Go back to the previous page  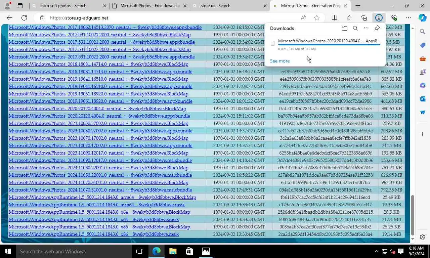9,18
